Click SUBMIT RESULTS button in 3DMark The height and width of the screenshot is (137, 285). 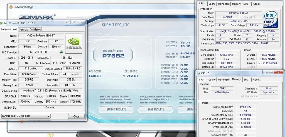116,109
